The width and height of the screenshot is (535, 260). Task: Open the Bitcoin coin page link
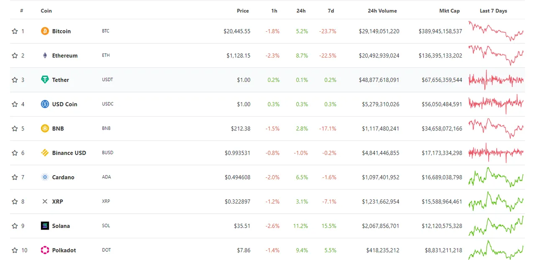[61, 31]
